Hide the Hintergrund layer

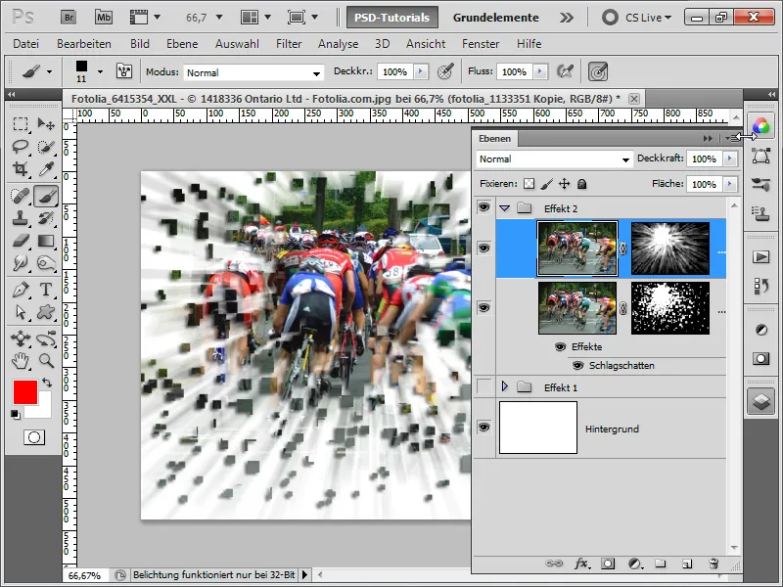pos(484,428)
